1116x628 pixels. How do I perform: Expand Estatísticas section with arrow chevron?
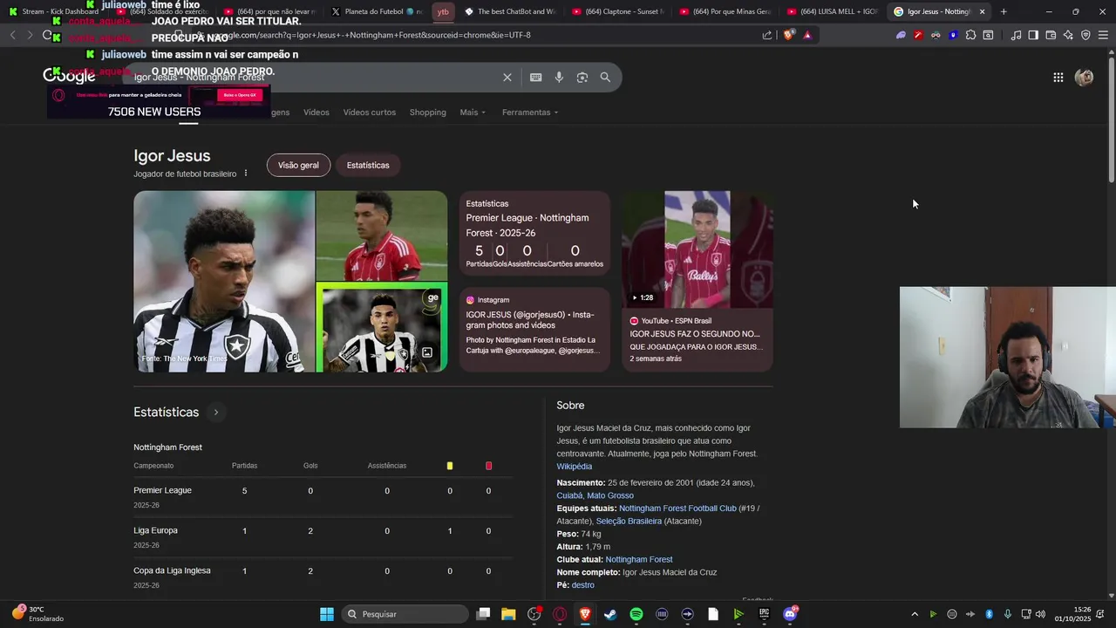[x=216, y=413]
